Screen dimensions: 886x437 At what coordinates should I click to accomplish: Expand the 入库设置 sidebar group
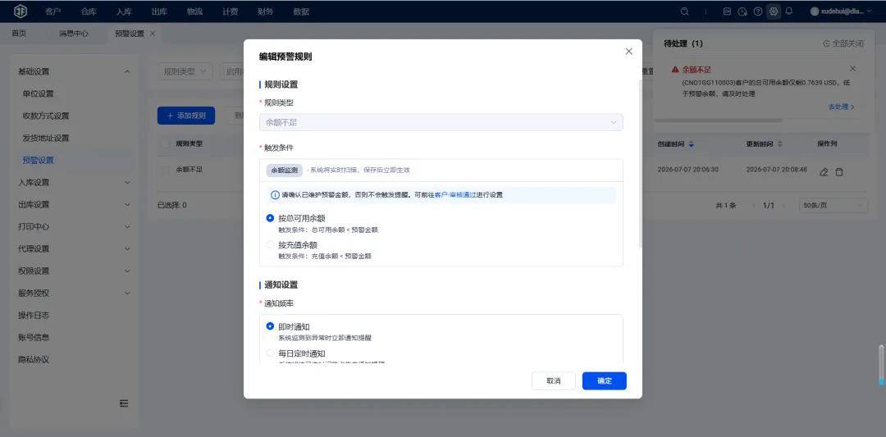(127, 182)
